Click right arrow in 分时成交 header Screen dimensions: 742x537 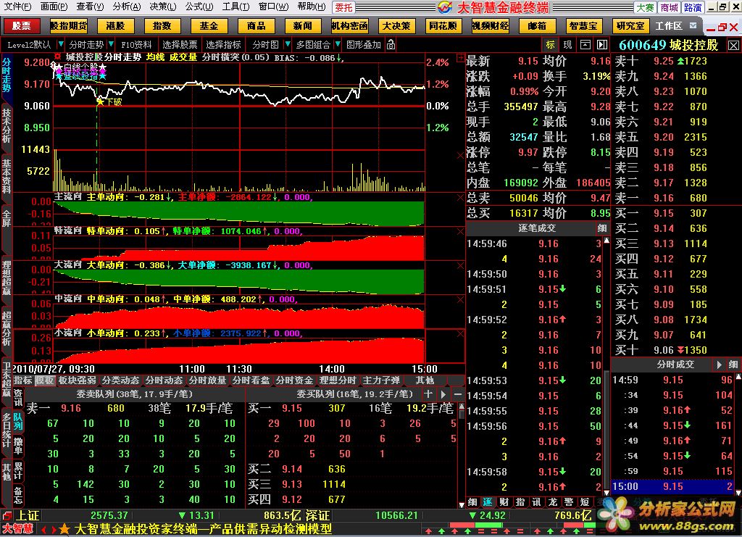click(719, 365)
